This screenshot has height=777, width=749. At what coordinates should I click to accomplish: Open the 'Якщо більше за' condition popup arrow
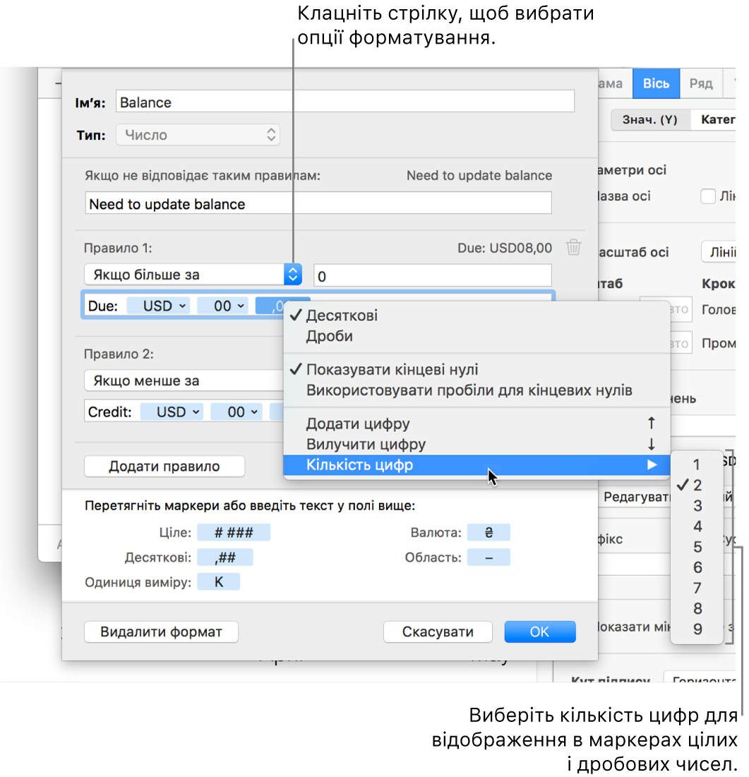(293, 275)
